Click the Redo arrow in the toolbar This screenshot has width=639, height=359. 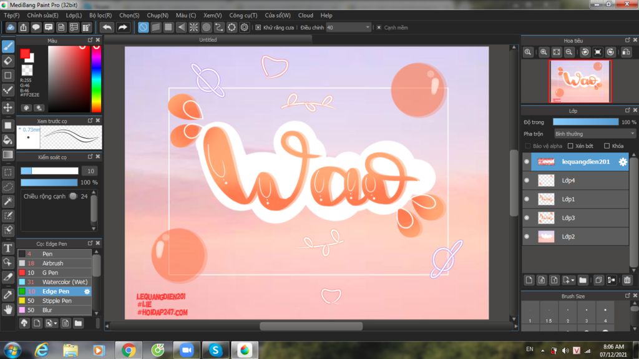pos(122,27)
